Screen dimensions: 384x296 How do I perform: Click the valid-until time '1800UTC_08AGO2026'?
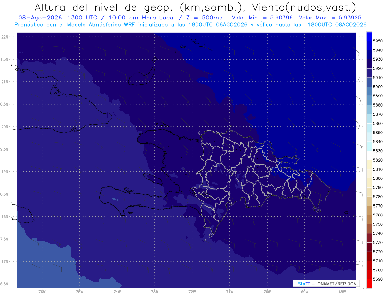click(337, 25)
